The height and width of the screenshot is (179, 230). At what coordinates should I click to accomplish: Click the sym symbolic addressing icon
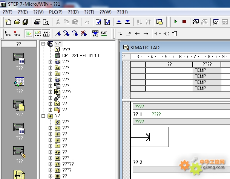(104, 33)
